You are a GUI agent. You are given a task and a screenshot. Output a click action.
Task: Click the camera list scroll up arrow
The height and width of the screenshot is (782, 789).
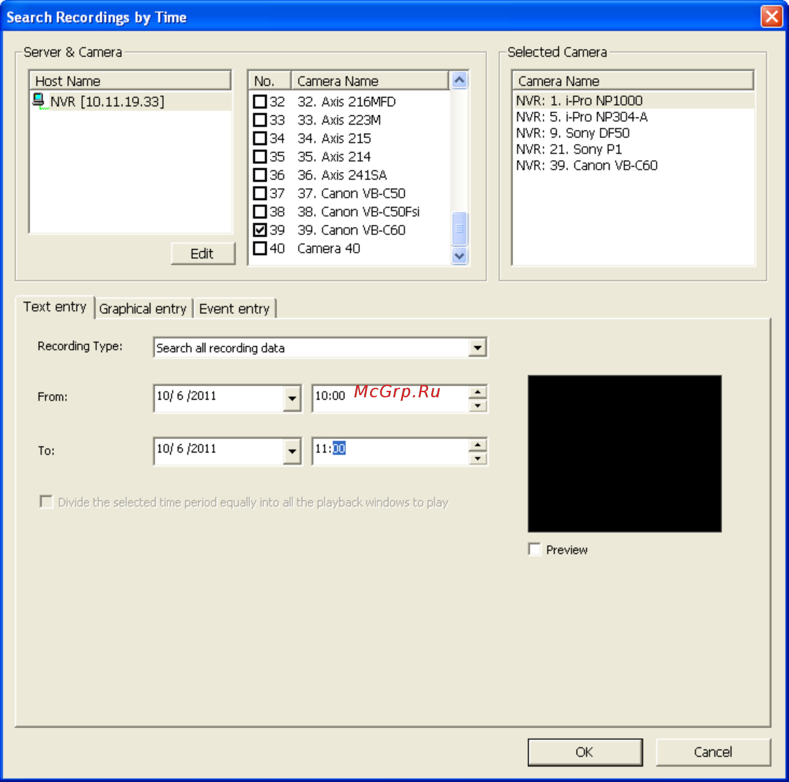pos(459,80)
